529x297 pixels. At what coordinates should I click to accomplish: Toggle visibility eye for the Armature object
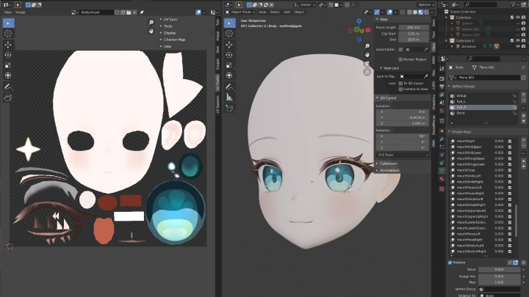[x=518, y=46]
